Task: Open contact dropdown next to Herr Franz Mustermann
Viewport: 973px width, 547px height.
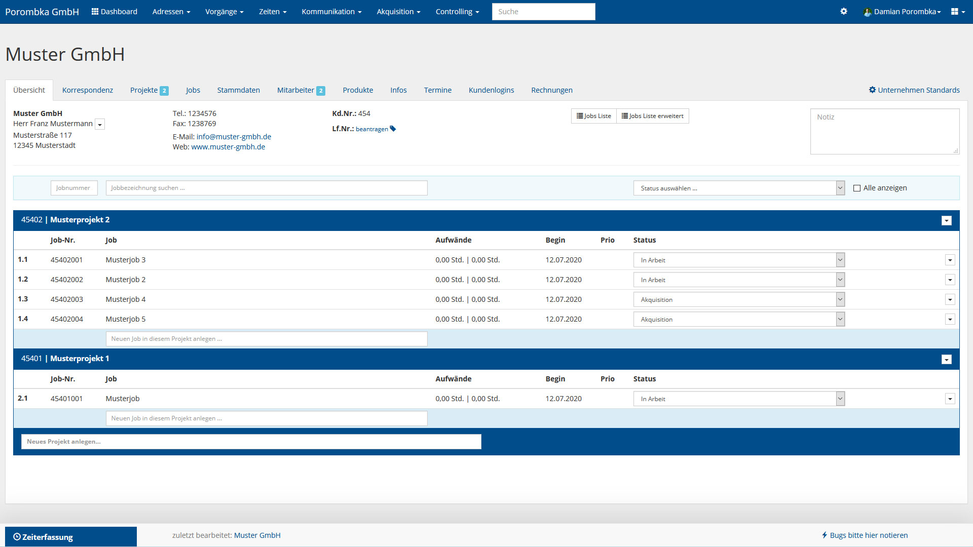Action: (100, 124)
